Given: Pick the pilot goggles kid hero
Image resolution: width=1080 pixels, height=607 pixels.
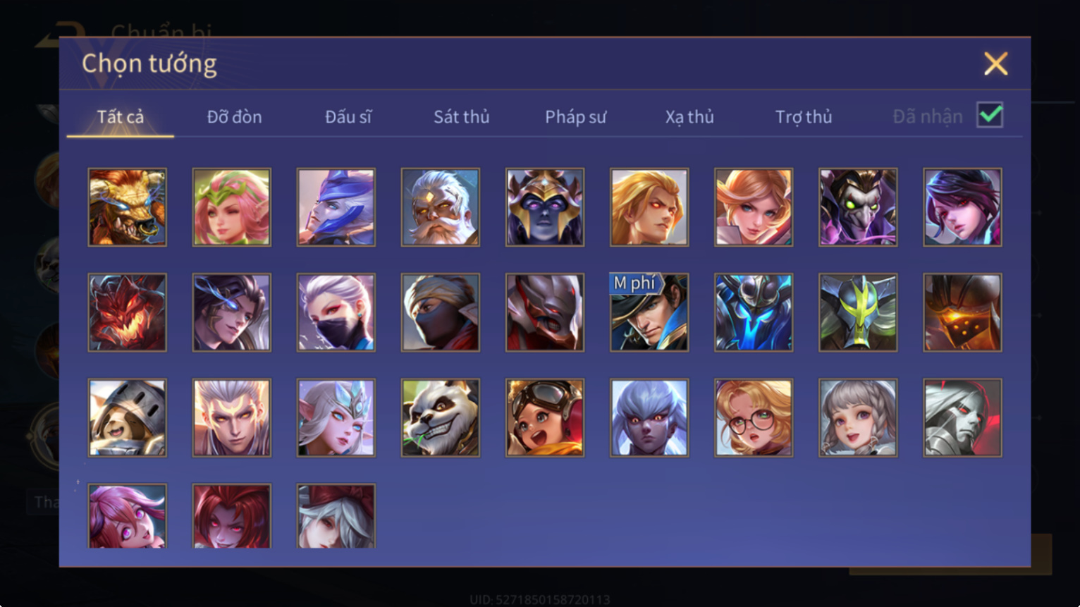Looking at the screenshot, I should click(x=545, y=418).
